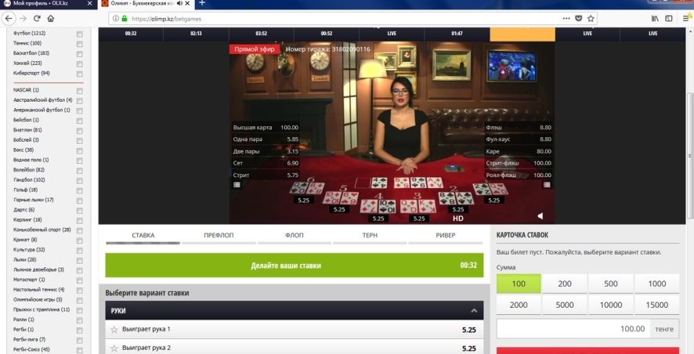Open the list icon under Роял-флэш odds

[x=547, y=185]
